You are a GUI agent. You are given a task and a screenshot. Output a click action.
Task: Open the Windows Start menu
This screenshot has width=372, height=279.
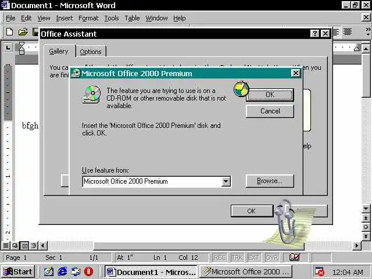click(18, 271)
